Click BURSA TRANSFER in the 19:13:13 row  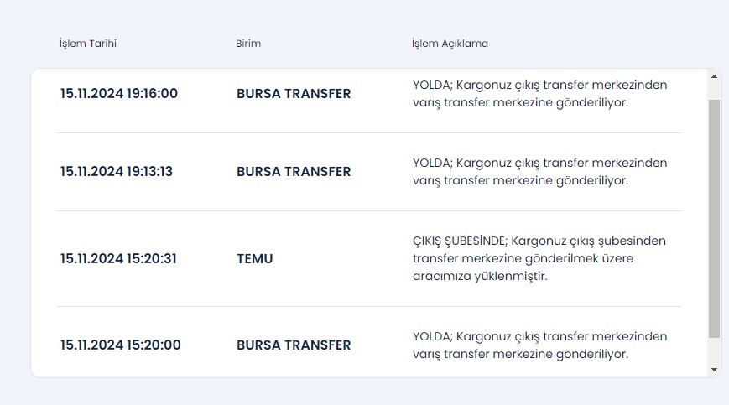point(294,171)
